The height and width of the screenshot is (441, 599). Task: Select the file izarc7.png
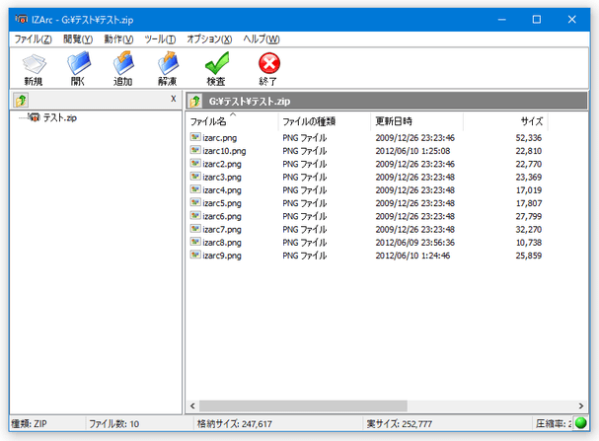coord(222,230)
